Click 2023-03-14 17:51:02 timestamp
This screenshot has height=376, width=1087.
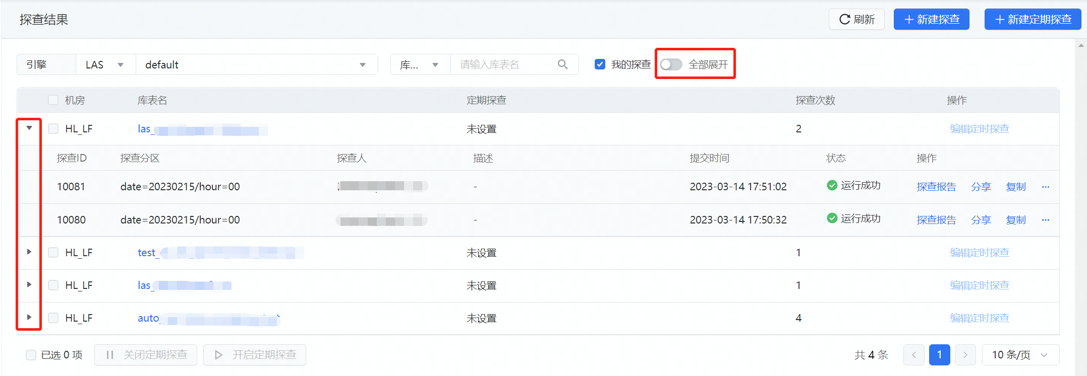738,187
